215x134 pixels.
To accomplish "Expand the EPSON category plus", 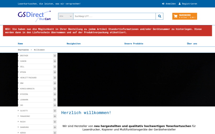I will point(55,72).
